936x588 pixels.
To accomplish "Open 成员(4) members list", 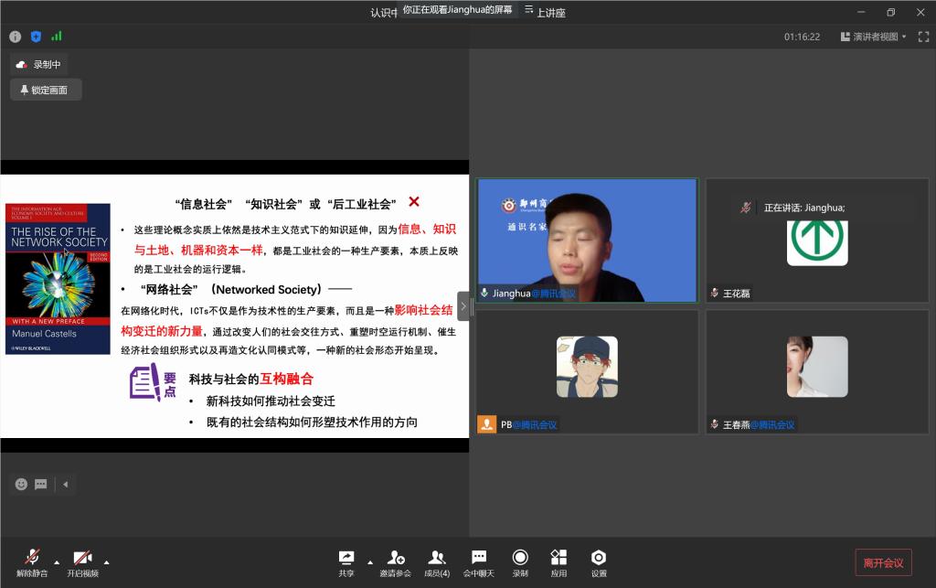I will point(437,562).
